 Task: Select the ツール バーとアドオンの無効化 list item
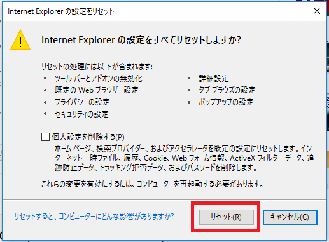(x=99, y=79)
